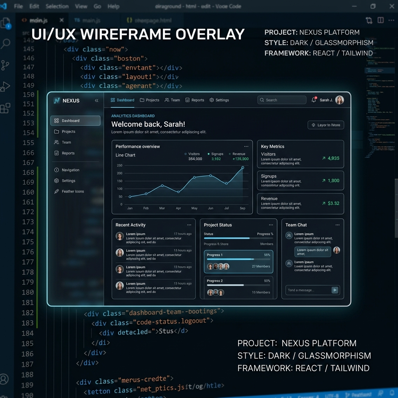Open the Extensions view icon
The width and height of the screenshot is (398, 398).
click(5, 108)
